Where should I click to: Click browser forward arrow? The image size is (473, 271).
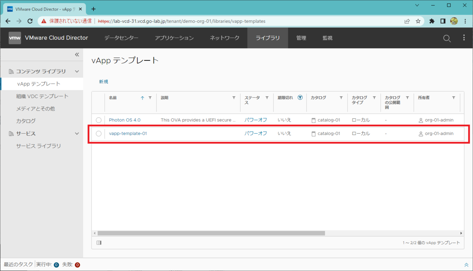(x=19, y=21)
